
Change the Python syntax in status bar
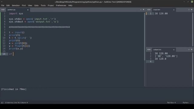[186, 103]
